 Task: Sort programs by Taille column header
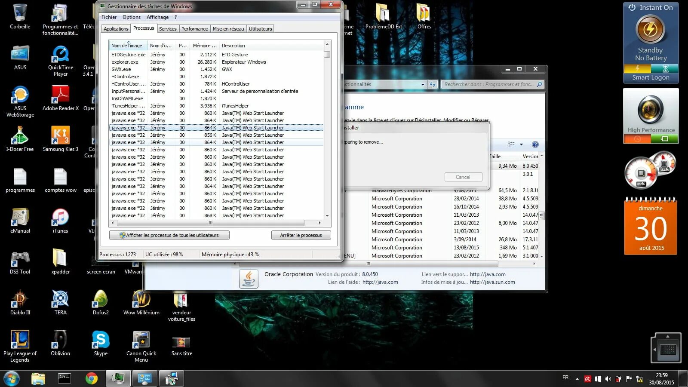pyautogui.click(x=504, y=157)
